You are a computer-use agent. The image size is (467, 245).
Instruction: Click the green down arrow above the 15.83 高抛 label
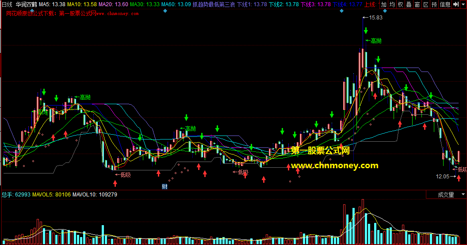tap(366, 30)
